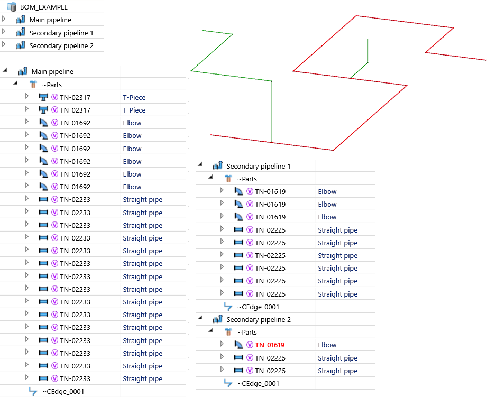The height and width of the screenshot is (397, 487).
Task: Expand the collapsed Secondary pipeline 1 node under BOM_EXAMPLE
Action: coord(4,32)
